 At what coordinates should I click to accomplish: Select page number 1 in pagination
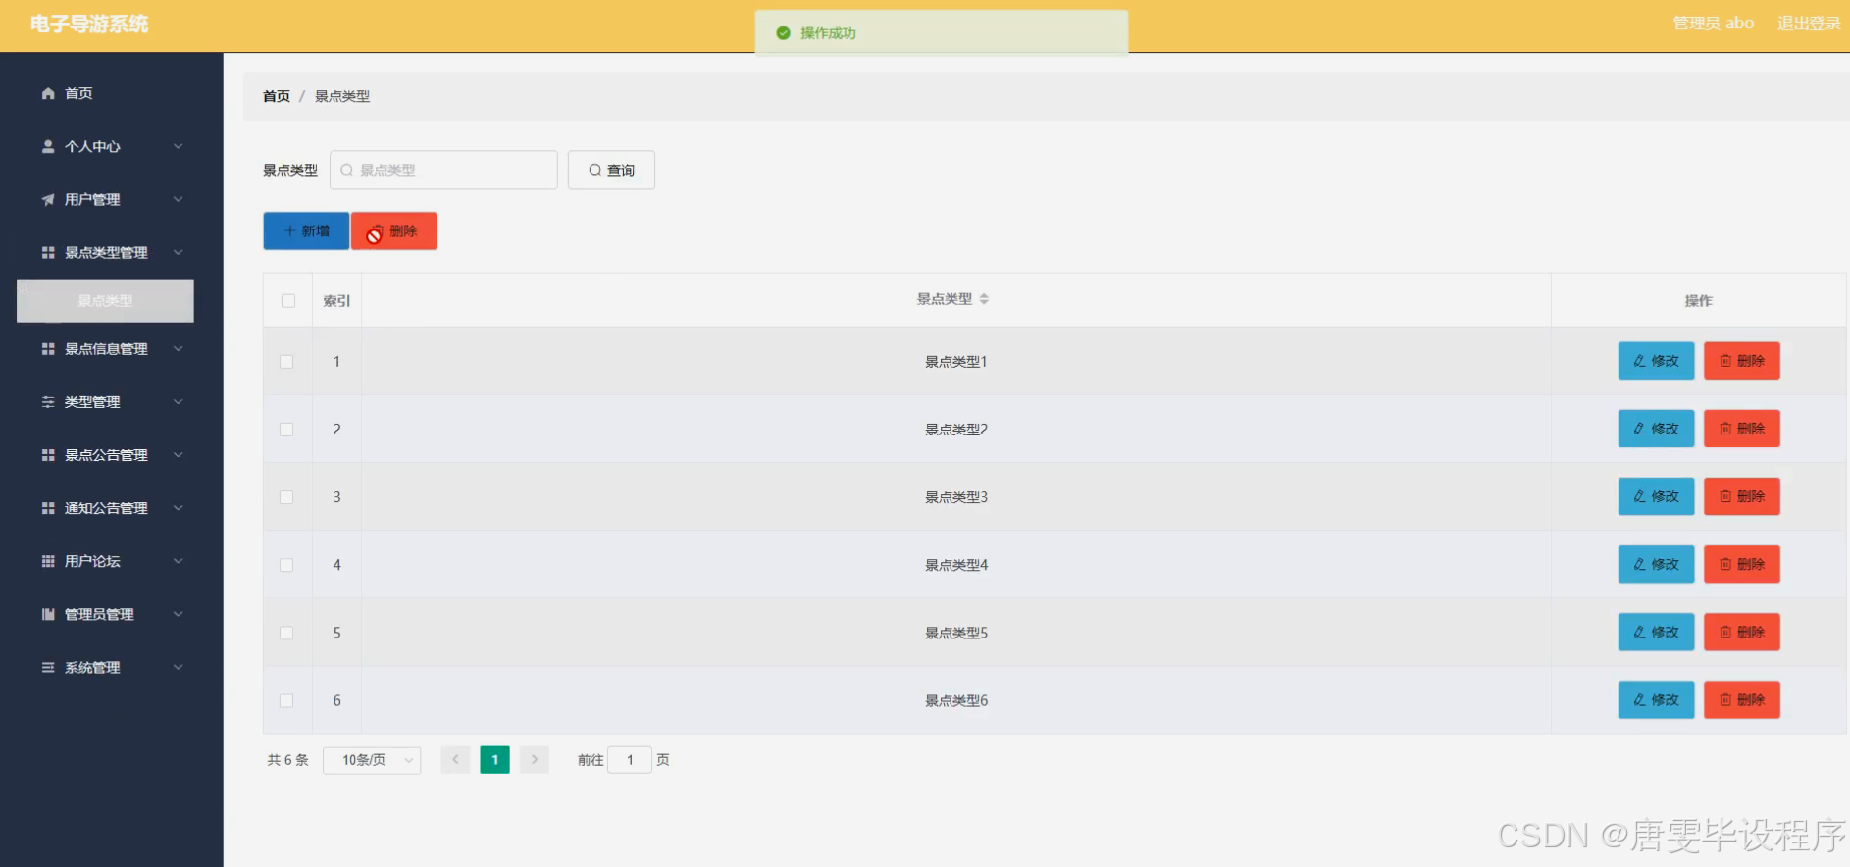(x=495, y=760)
